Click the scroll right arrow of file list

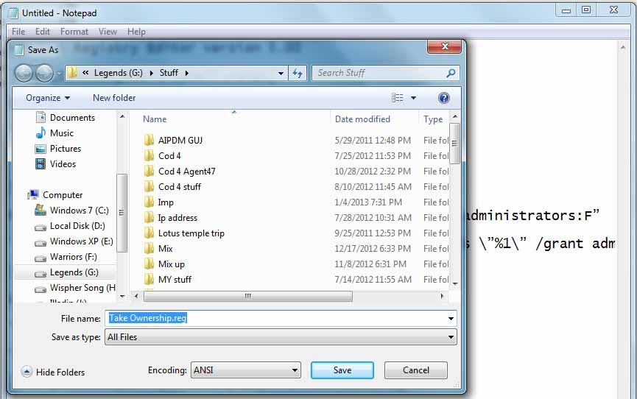(442, 296)
